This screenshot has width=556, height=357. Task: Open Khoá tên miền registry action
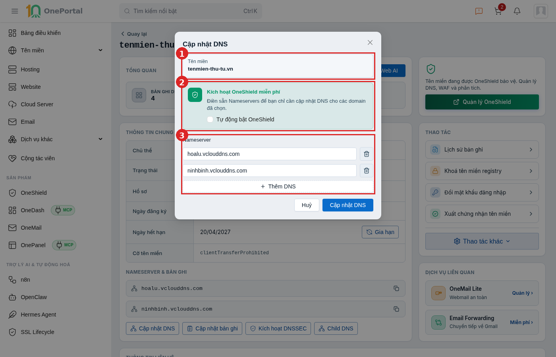482,171
